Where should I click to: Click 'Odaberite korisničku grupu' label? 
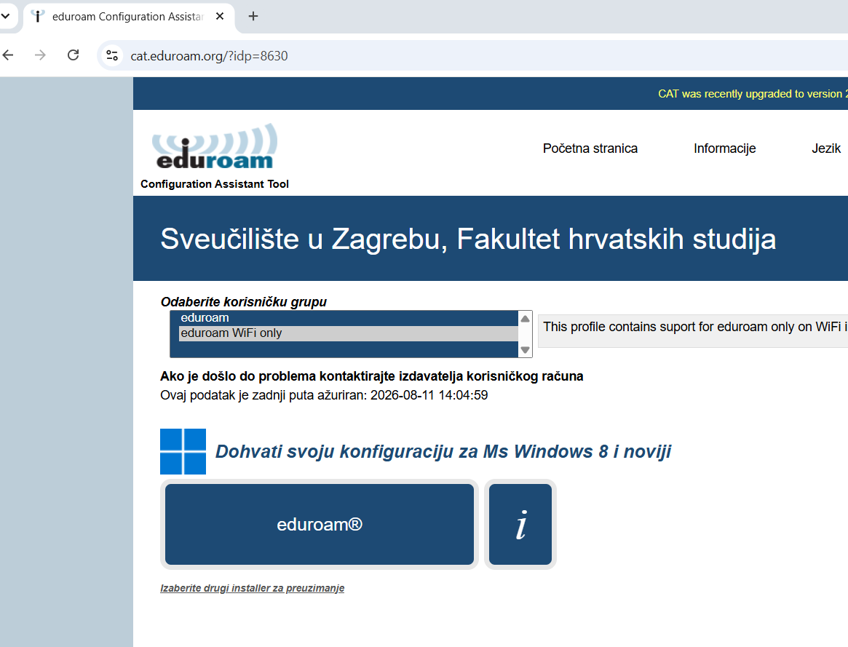tap(243, 302)
